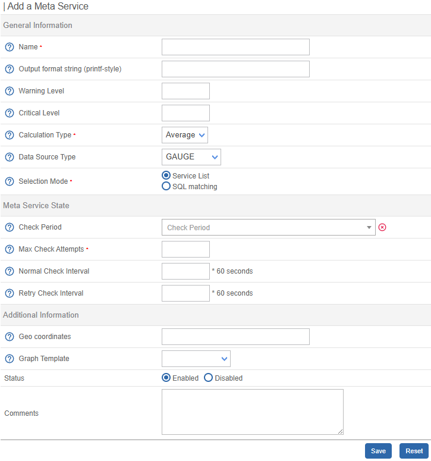This screenshot has width=431, height=461.
Task: Choose SQL matching selection mode
Action: point(166,186)
